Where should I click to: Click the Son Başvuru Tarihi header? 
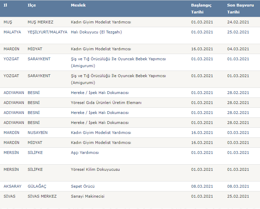click(240, 9)
